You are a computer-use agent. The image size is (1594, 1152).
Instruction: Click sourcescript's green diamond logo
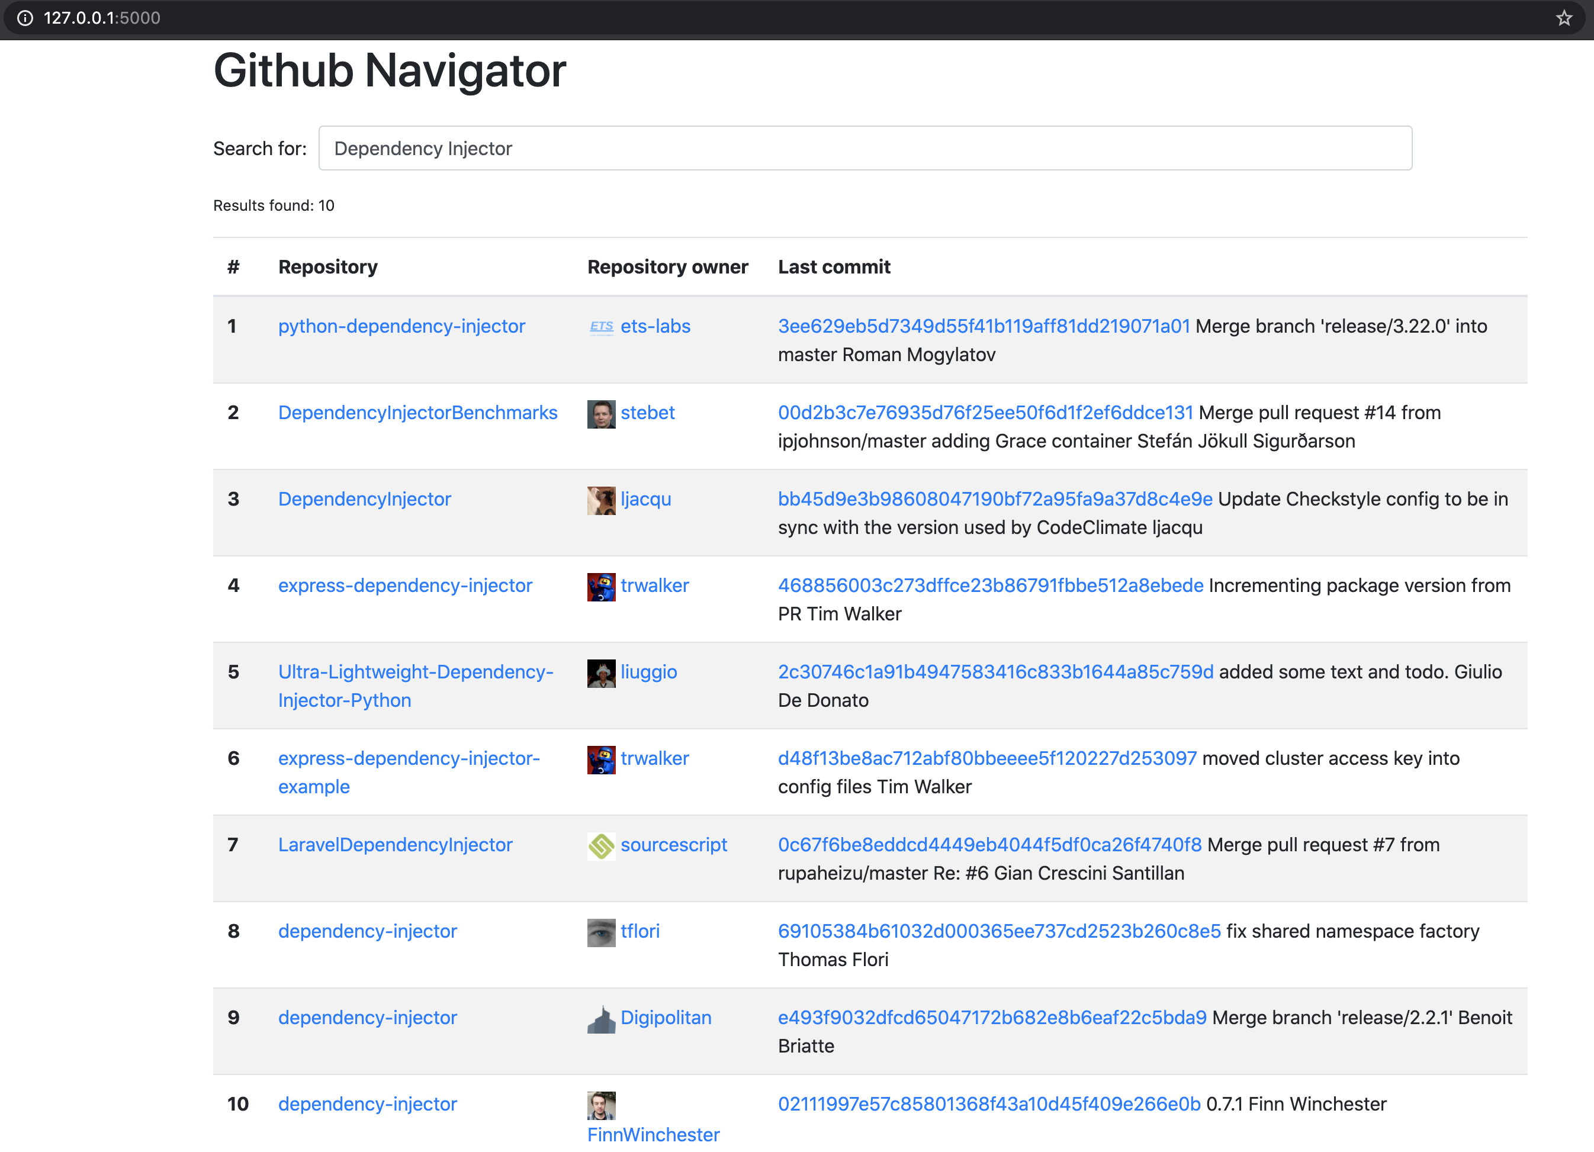tap(601, 845)
